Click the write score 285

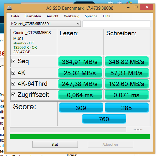[127, 108]
